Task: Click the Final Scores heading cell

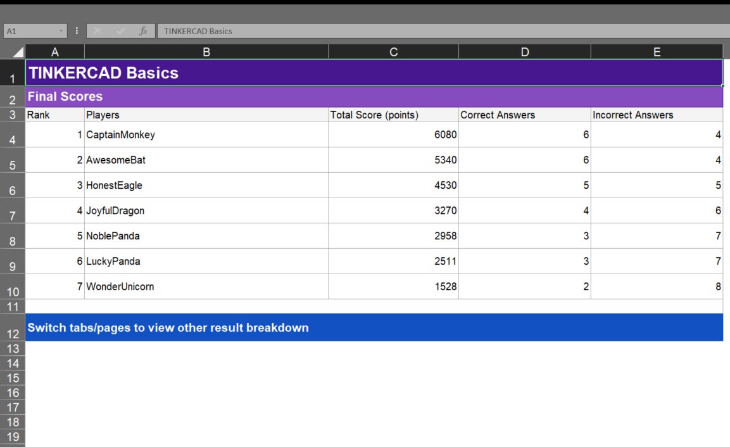Action: [374, 97]
